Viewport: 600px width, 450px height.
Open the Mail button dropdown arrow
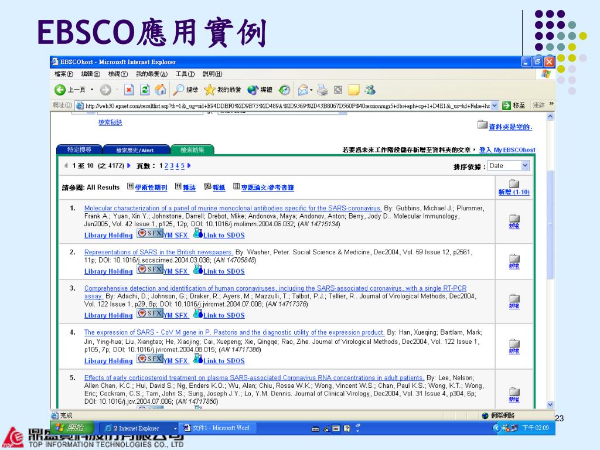tap(311, 90)
